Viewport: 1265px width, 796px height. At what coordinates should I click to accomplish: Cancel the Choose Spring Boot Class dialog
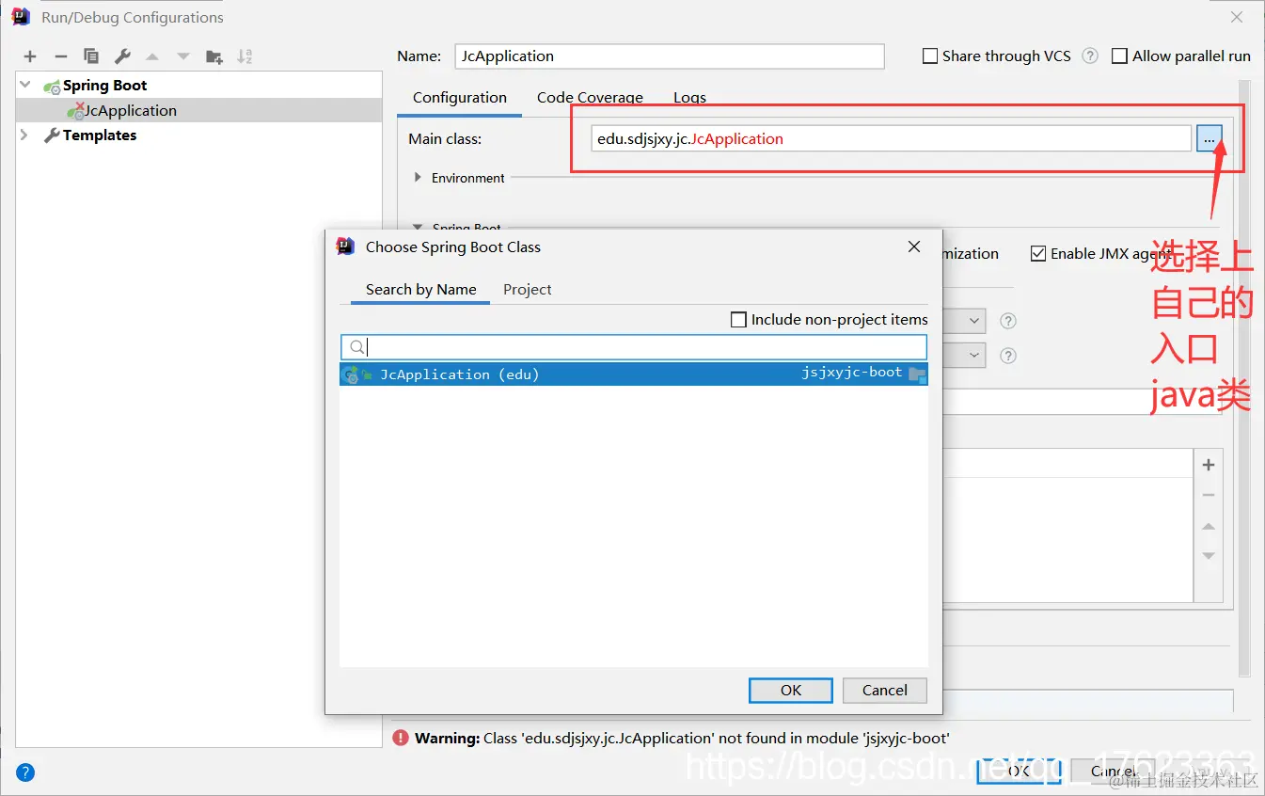pos(885,691)
